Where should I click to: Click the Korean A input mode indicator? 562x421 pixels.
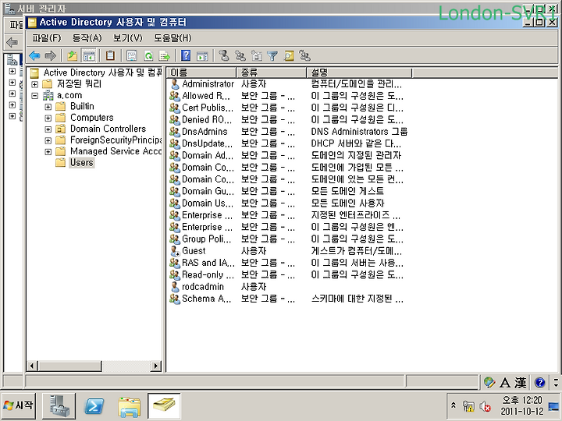[x=505, y=383]
